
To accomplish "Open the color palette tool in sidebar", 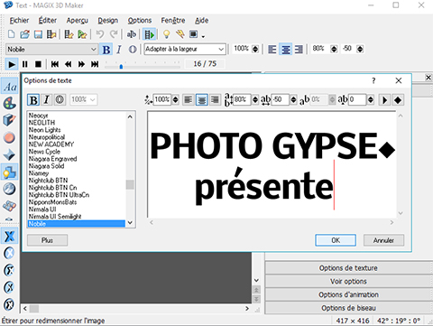I will coord(9,104).
